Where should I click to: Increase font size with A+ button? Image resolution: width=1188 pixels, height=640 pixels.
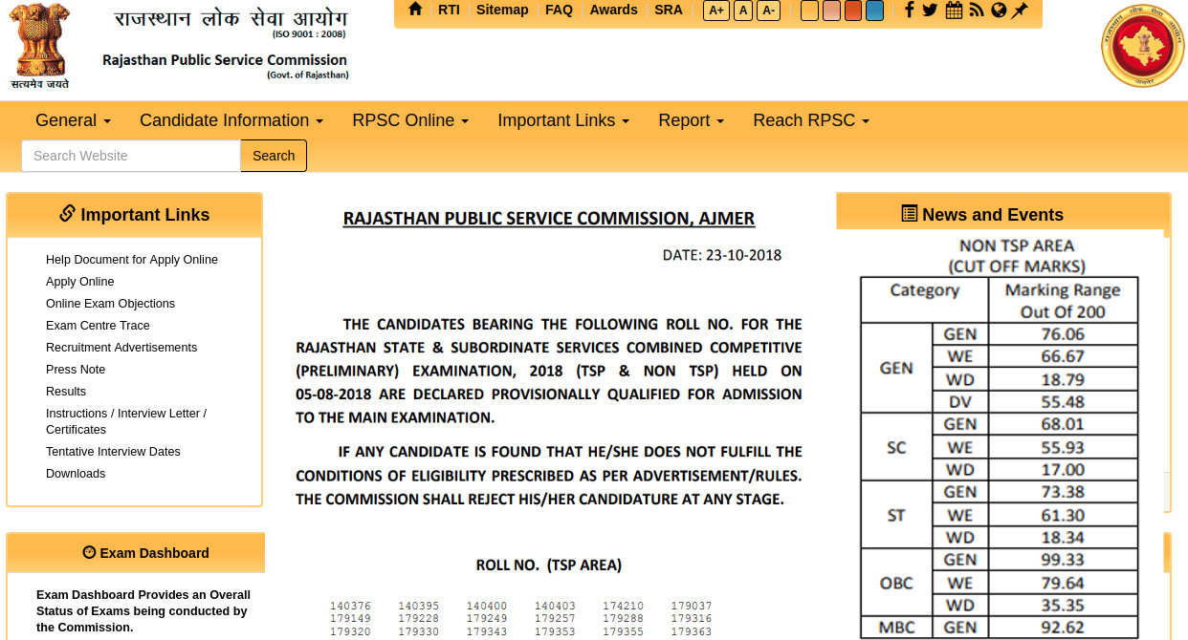tap(715, 11)
